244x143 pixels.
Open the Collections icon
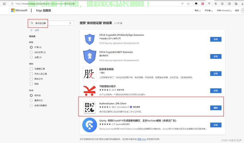coord(236,4)
